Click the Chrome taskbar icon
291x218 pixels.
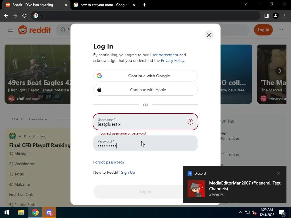35,212
